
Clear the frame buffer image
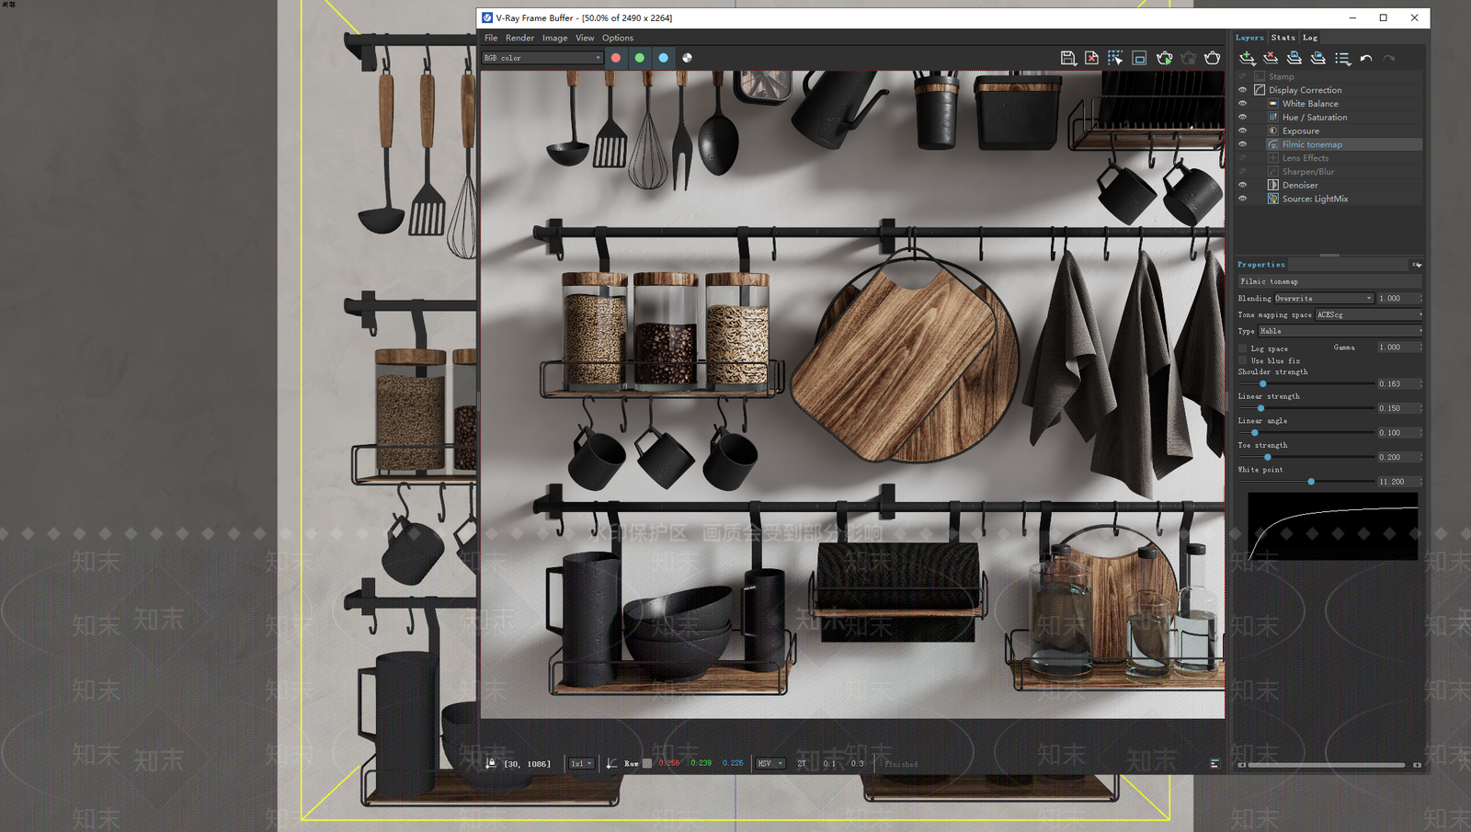coord(1091,58)
